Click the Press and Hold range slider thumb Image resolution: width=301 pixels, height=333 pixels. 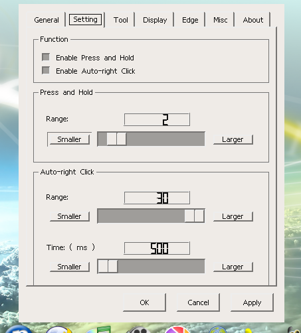[116, 139]
